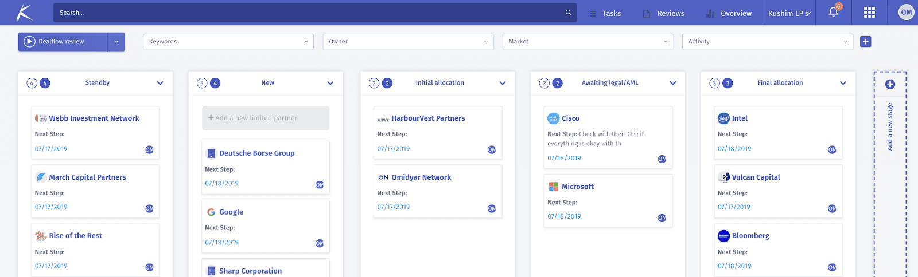Click OM owner badge on Omidyar Network card
918x277 pixels.
click(492, 208)
